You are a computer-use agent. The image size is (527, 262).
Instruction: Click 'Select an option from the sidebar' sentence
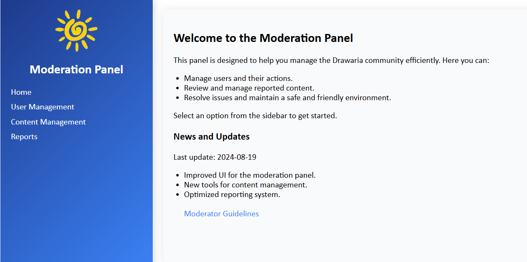click(x=255, y=116)
